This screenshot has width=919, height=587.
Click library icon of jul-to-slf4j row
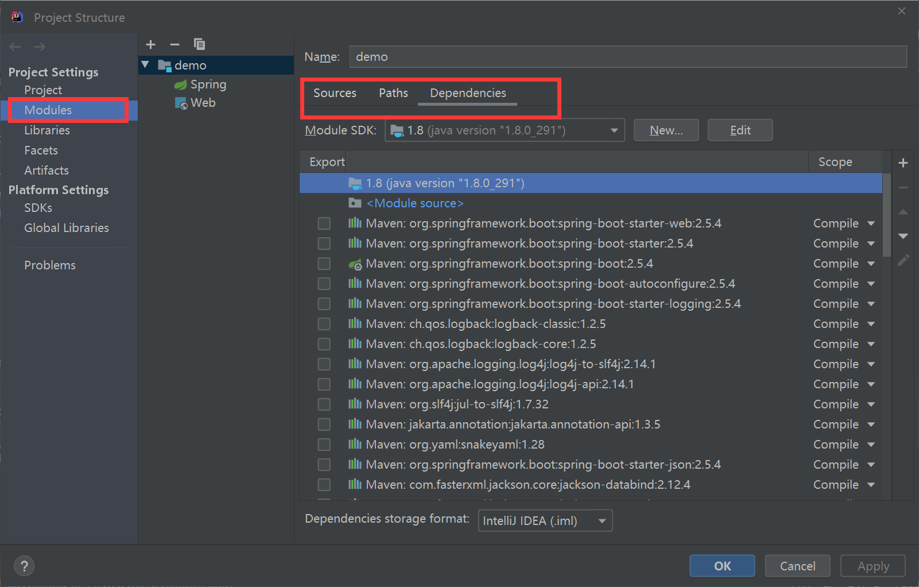(x=355, y=404)
